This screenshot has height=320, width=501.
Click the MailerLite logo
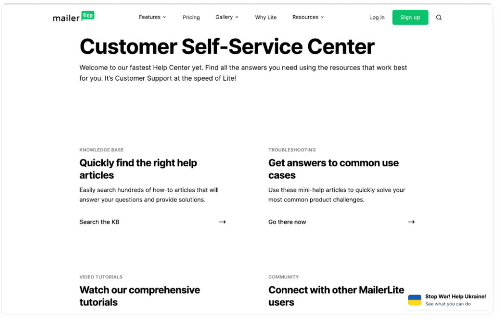[73, 17]
